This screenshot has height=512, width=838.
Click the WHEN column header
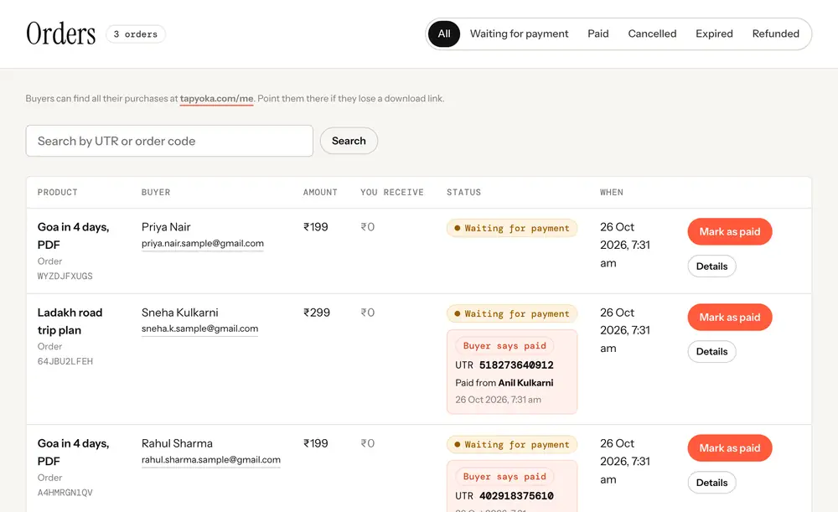click(x=612, y=193)
